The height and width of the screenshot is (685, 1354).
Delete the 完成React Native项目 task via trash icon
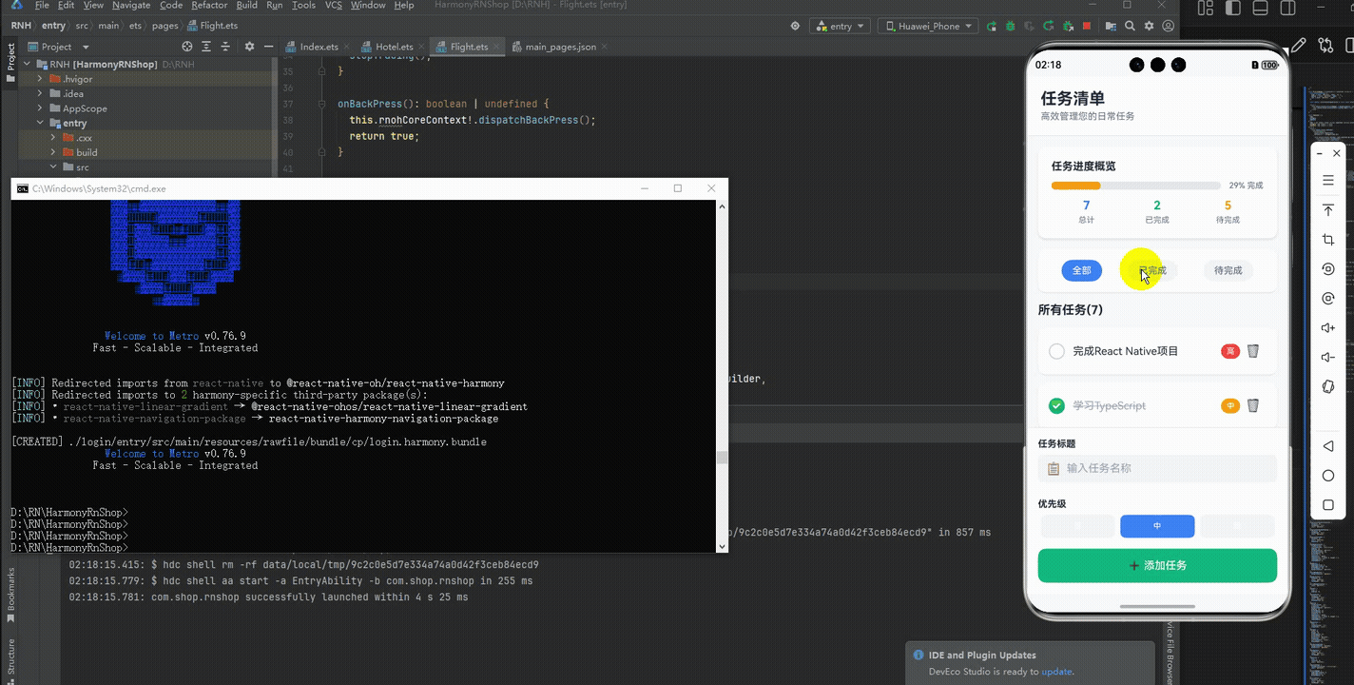point(1253,351)
